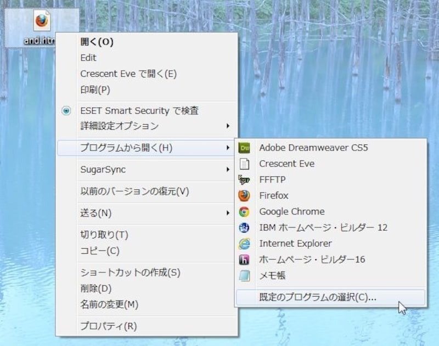Viewport: 439px width, 346px height.
Task: Expand the 詳細設定オプション submenu arrow
Action: (x=228, y=126)
